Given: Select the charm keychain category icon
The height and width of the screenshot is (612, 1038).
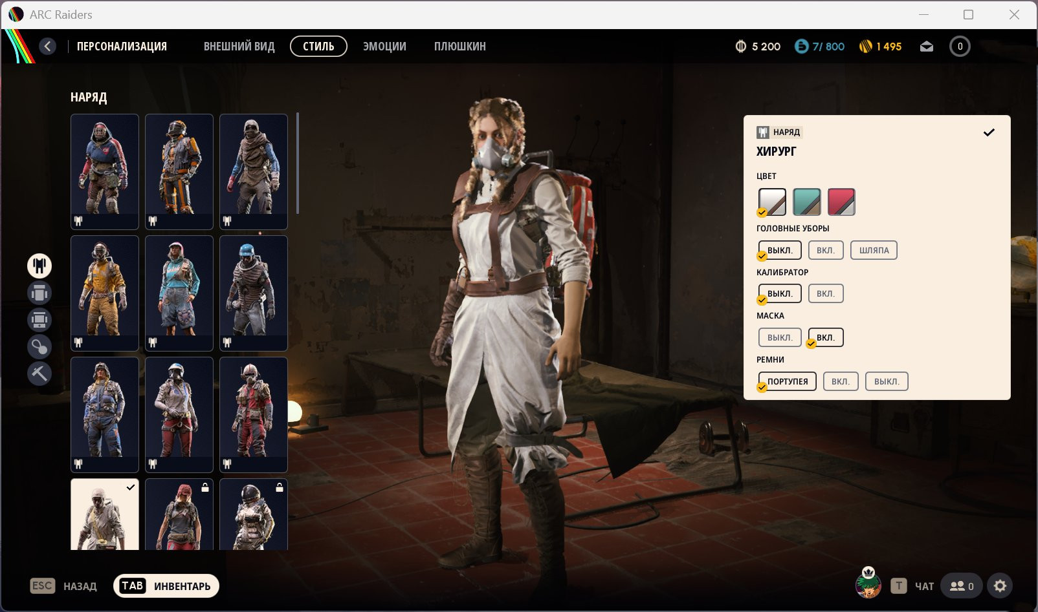Looking at the screenshot, I should tap(39, 346).
